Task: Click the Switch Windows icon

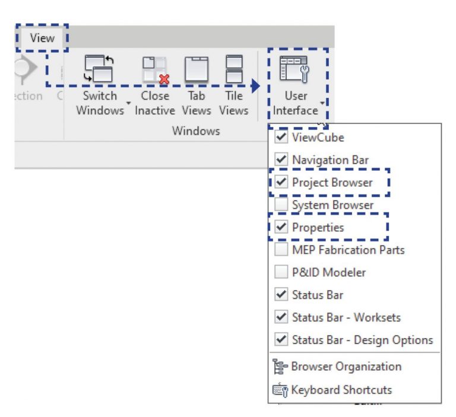Action: pyautogui.click(x=99, y=68)
